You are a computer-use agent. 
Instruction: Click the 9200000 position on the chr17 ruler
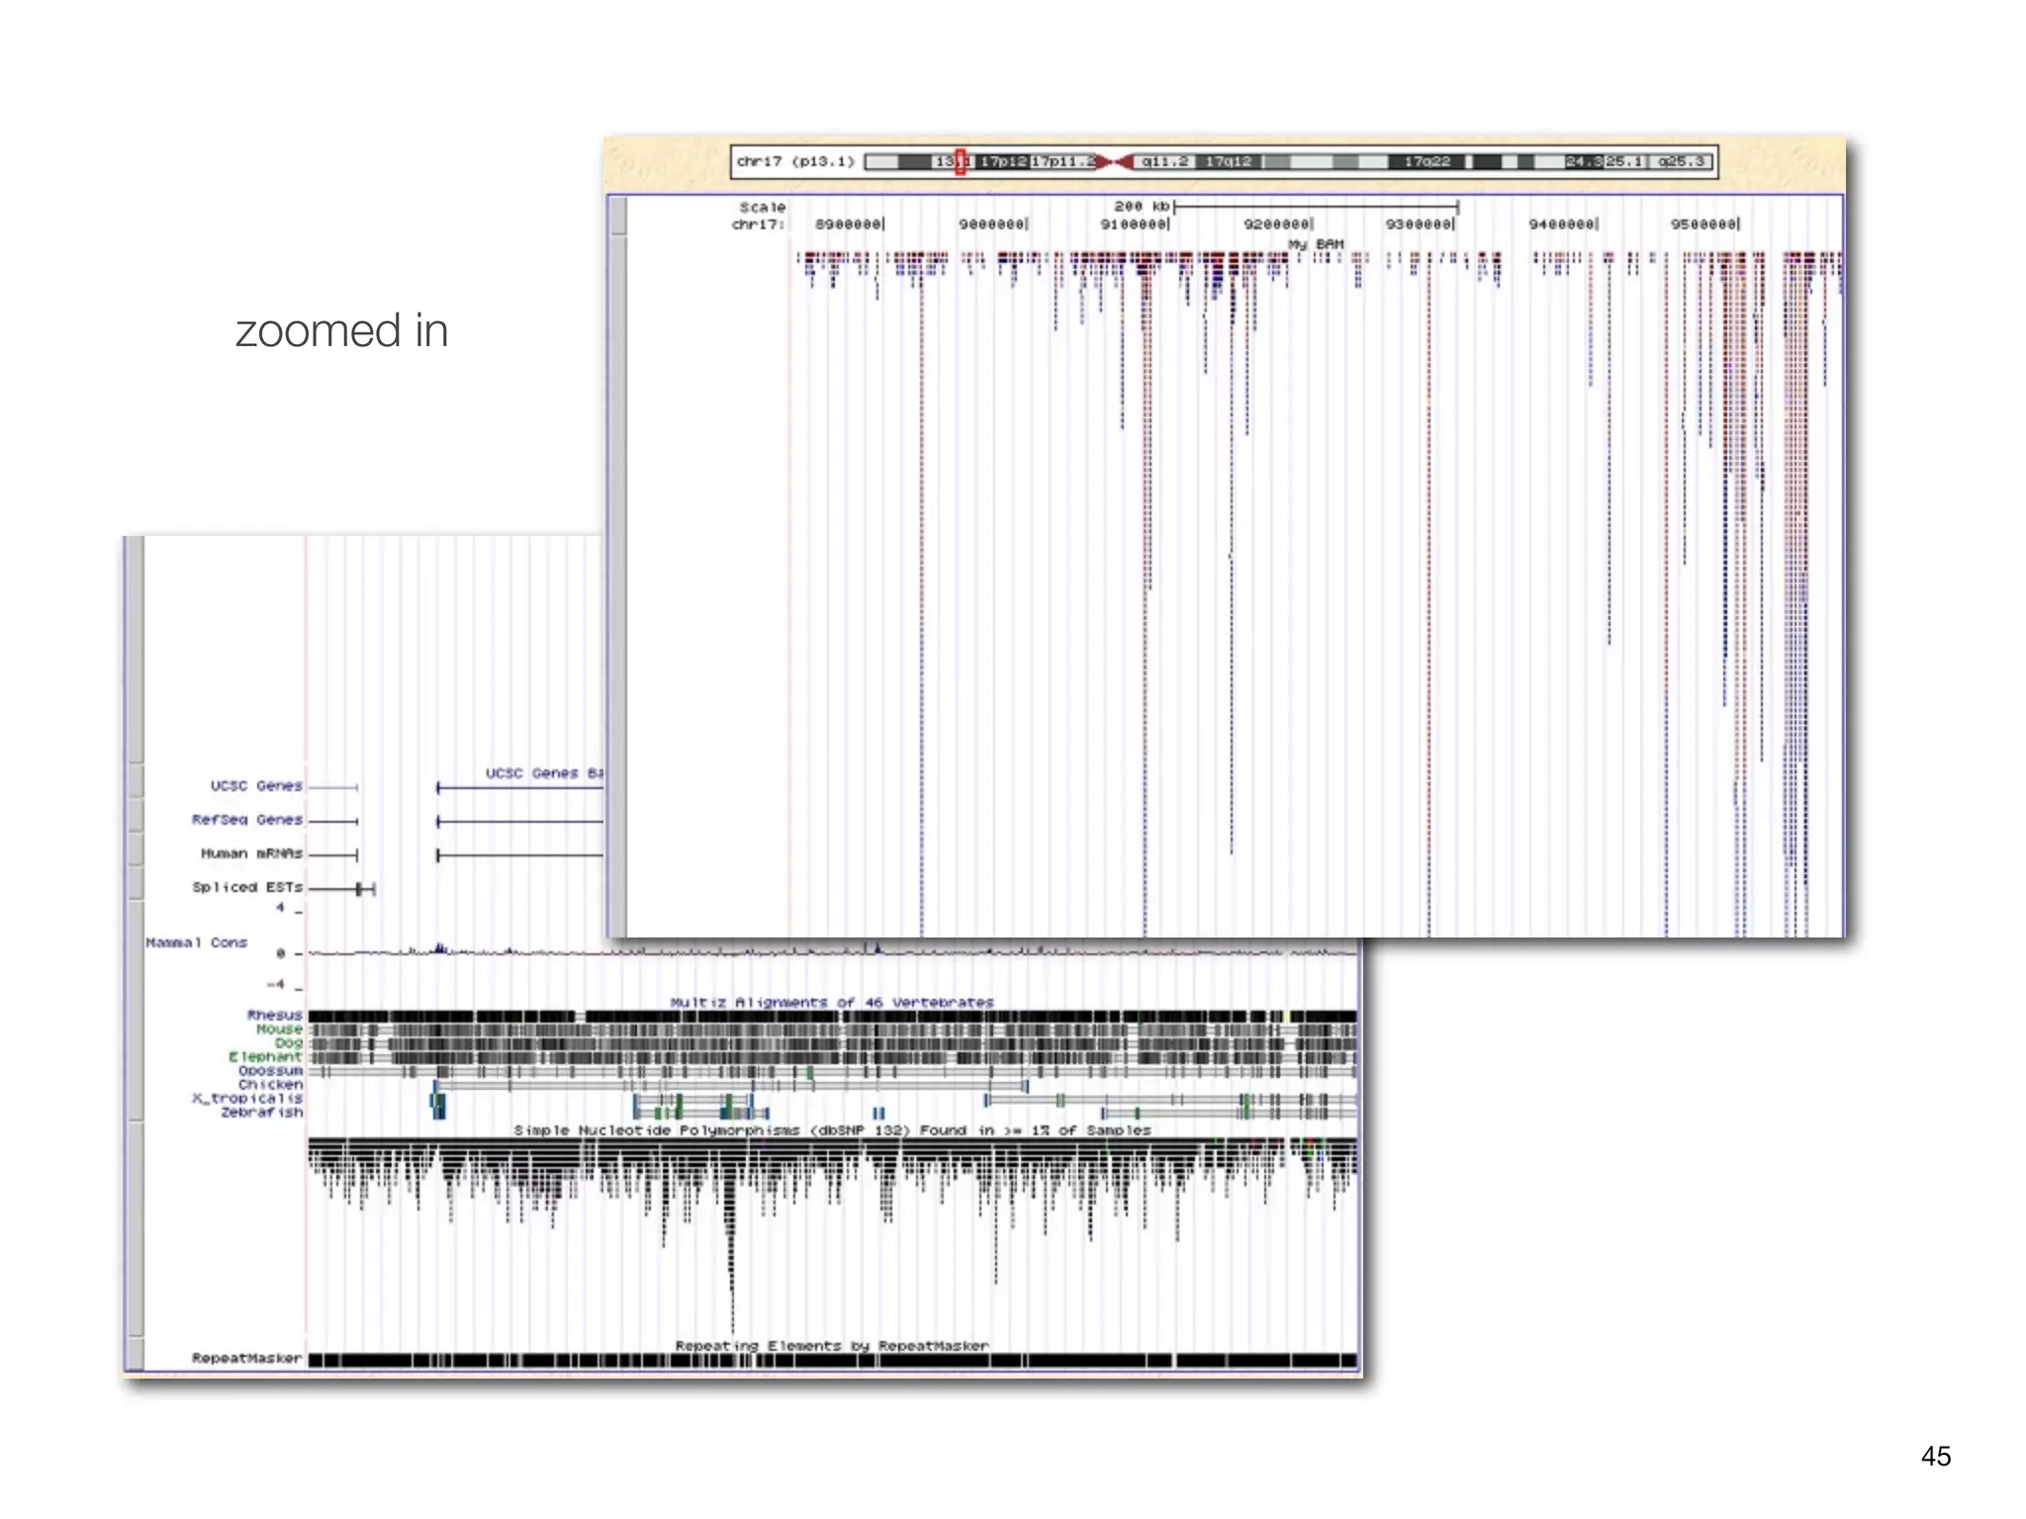point(1276,224)
